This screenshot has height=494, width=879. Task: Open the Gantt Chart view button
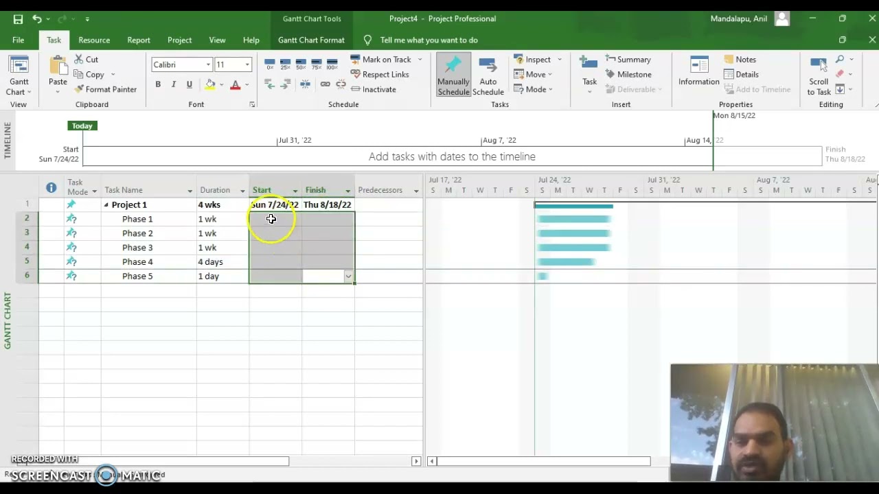[x=19, y=77]
